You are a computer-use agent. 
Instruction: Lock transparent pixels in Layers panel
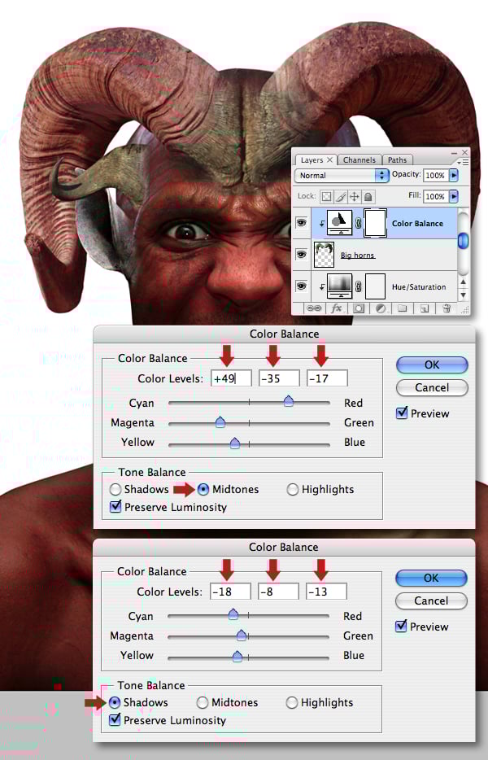[x=327, y=196]
